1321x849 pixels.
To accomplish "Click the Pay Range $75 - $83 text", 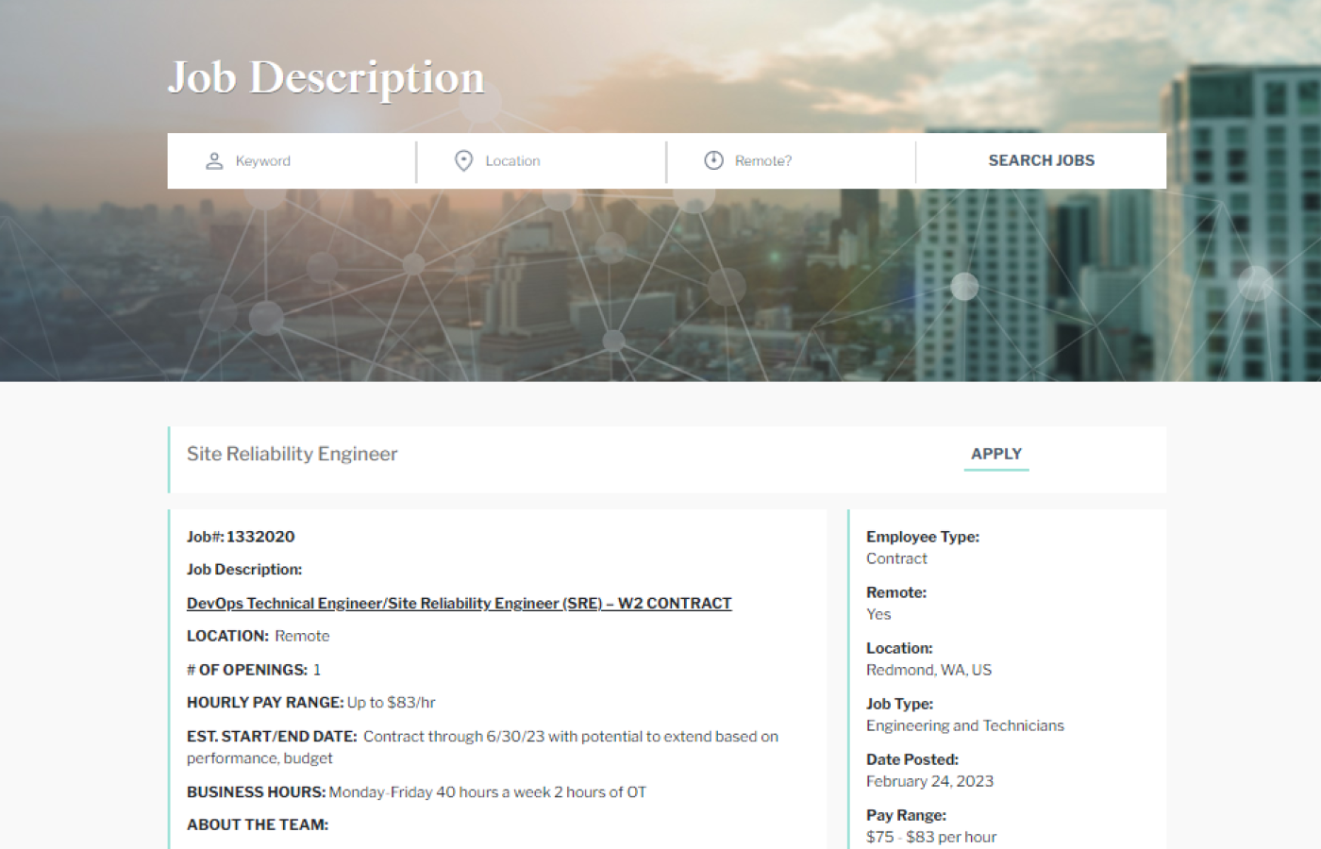I will (x=931, y=836).
